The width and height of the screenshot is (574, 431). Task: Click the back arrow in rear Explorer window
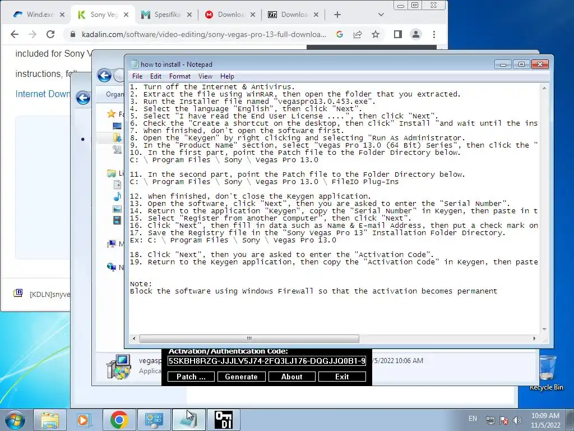click(x=83, y=98)
